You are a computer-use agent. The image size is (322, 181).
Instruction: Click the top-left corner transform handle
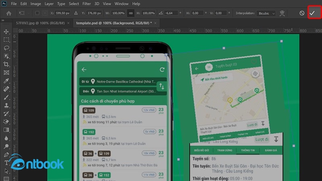coord(166,55)
